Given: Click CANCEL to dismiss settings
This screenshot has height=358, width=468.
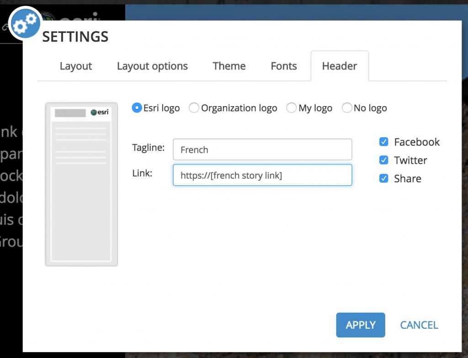Looking at the screenshot, I should point(419,325).
